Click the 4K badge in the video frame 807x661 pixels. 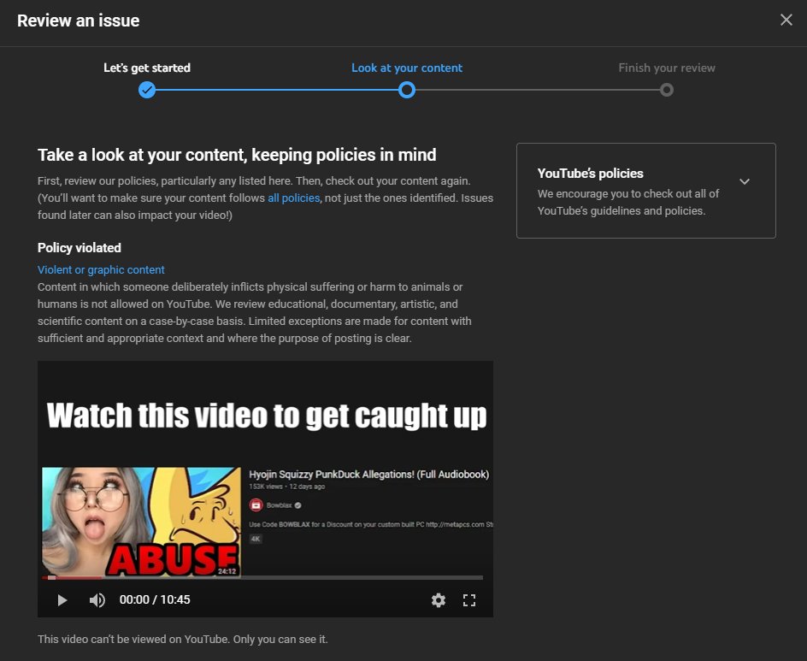[x=256, y=539]
